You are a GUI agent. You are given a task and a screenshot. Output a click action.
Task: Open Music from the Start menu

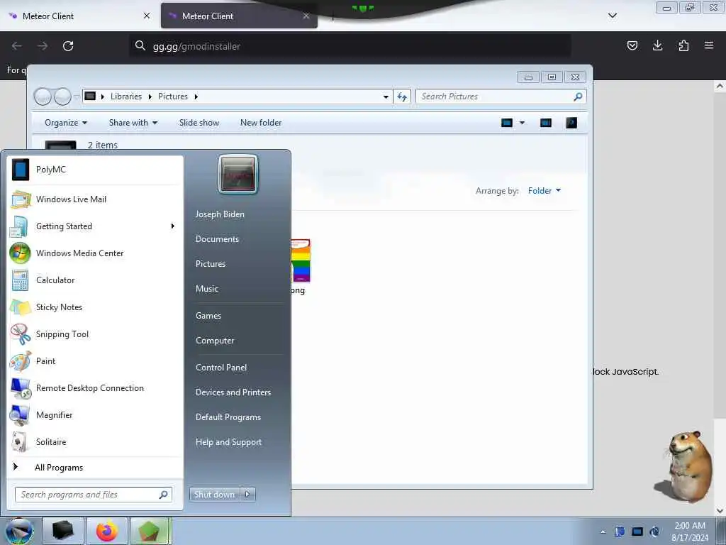pyautogui.click(x=207, y=289)
